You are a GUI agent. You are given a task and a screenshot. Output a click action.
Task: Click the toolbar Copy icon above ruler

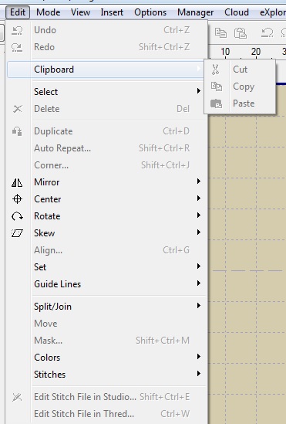[220, 32]
